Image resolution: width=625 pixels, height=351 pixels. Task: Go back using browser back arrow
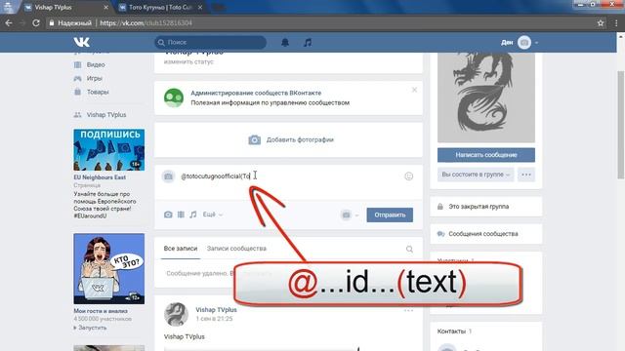9,23
